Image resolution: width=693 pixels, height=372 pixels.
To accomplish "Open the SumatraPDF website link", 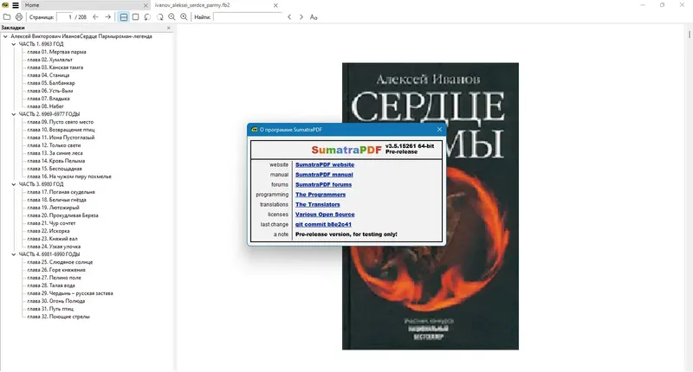I will 325,164.
